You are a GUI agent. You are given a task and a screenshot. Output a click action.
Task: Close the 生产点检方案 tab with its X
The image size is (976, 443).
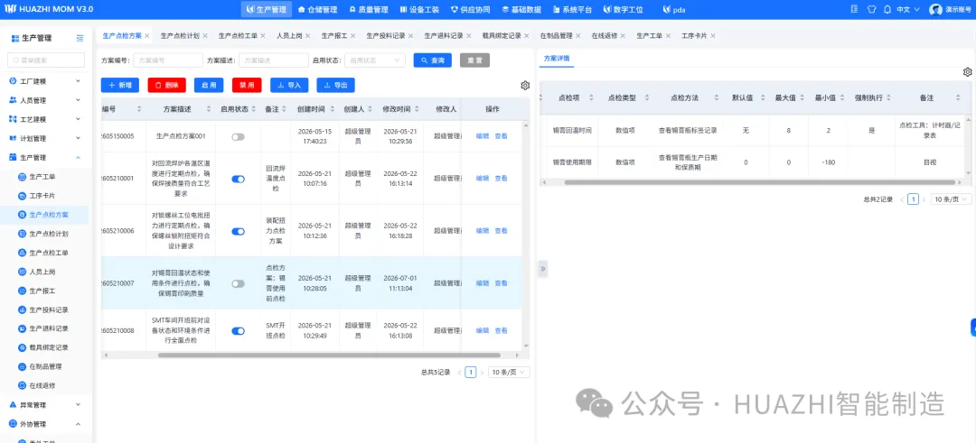click(x=147, y=36)
